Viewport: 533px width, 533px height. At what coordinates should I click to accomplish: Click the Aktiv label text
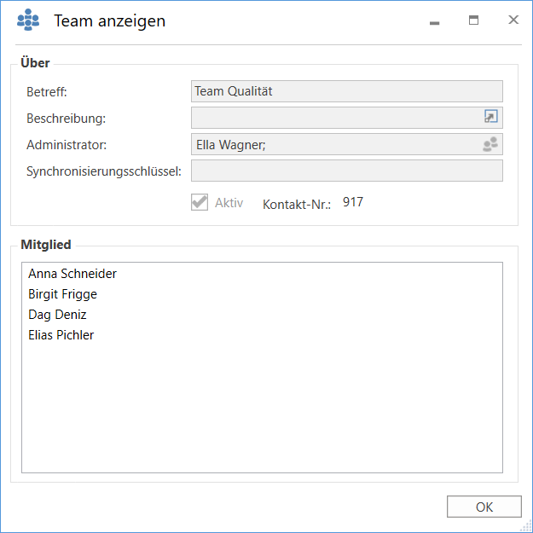tap(229, 203)
